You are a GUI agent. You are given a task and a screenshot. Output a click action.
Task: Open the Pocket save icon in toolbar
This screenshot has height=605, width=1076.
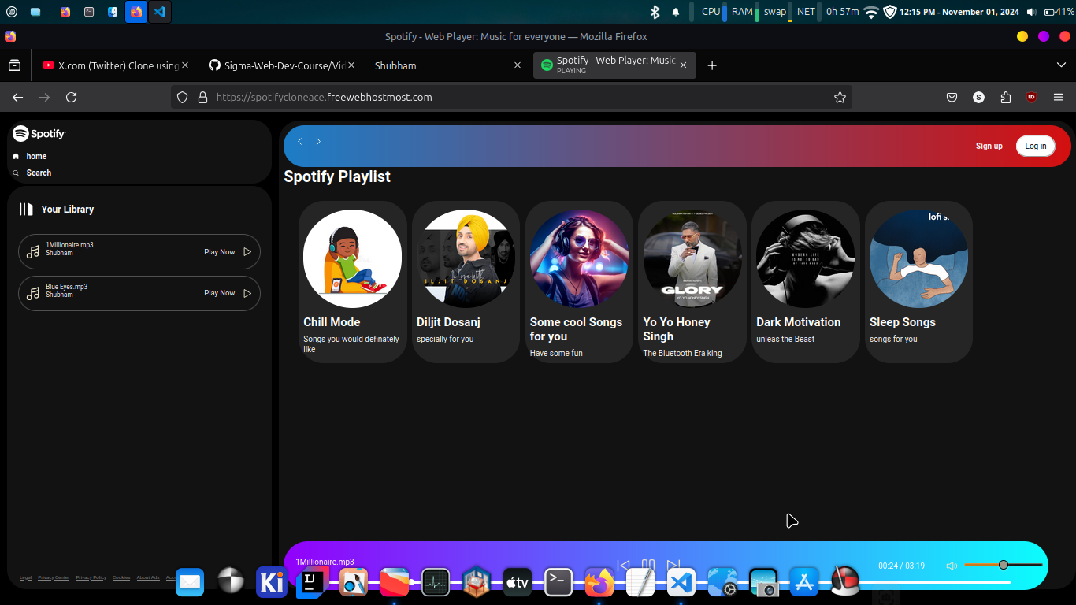click(952, 97)
